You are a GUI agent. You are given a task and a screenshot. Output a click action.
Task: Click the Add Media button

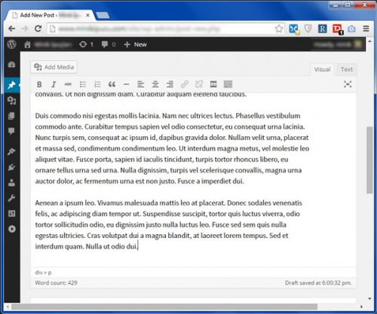tap(54, 67)
